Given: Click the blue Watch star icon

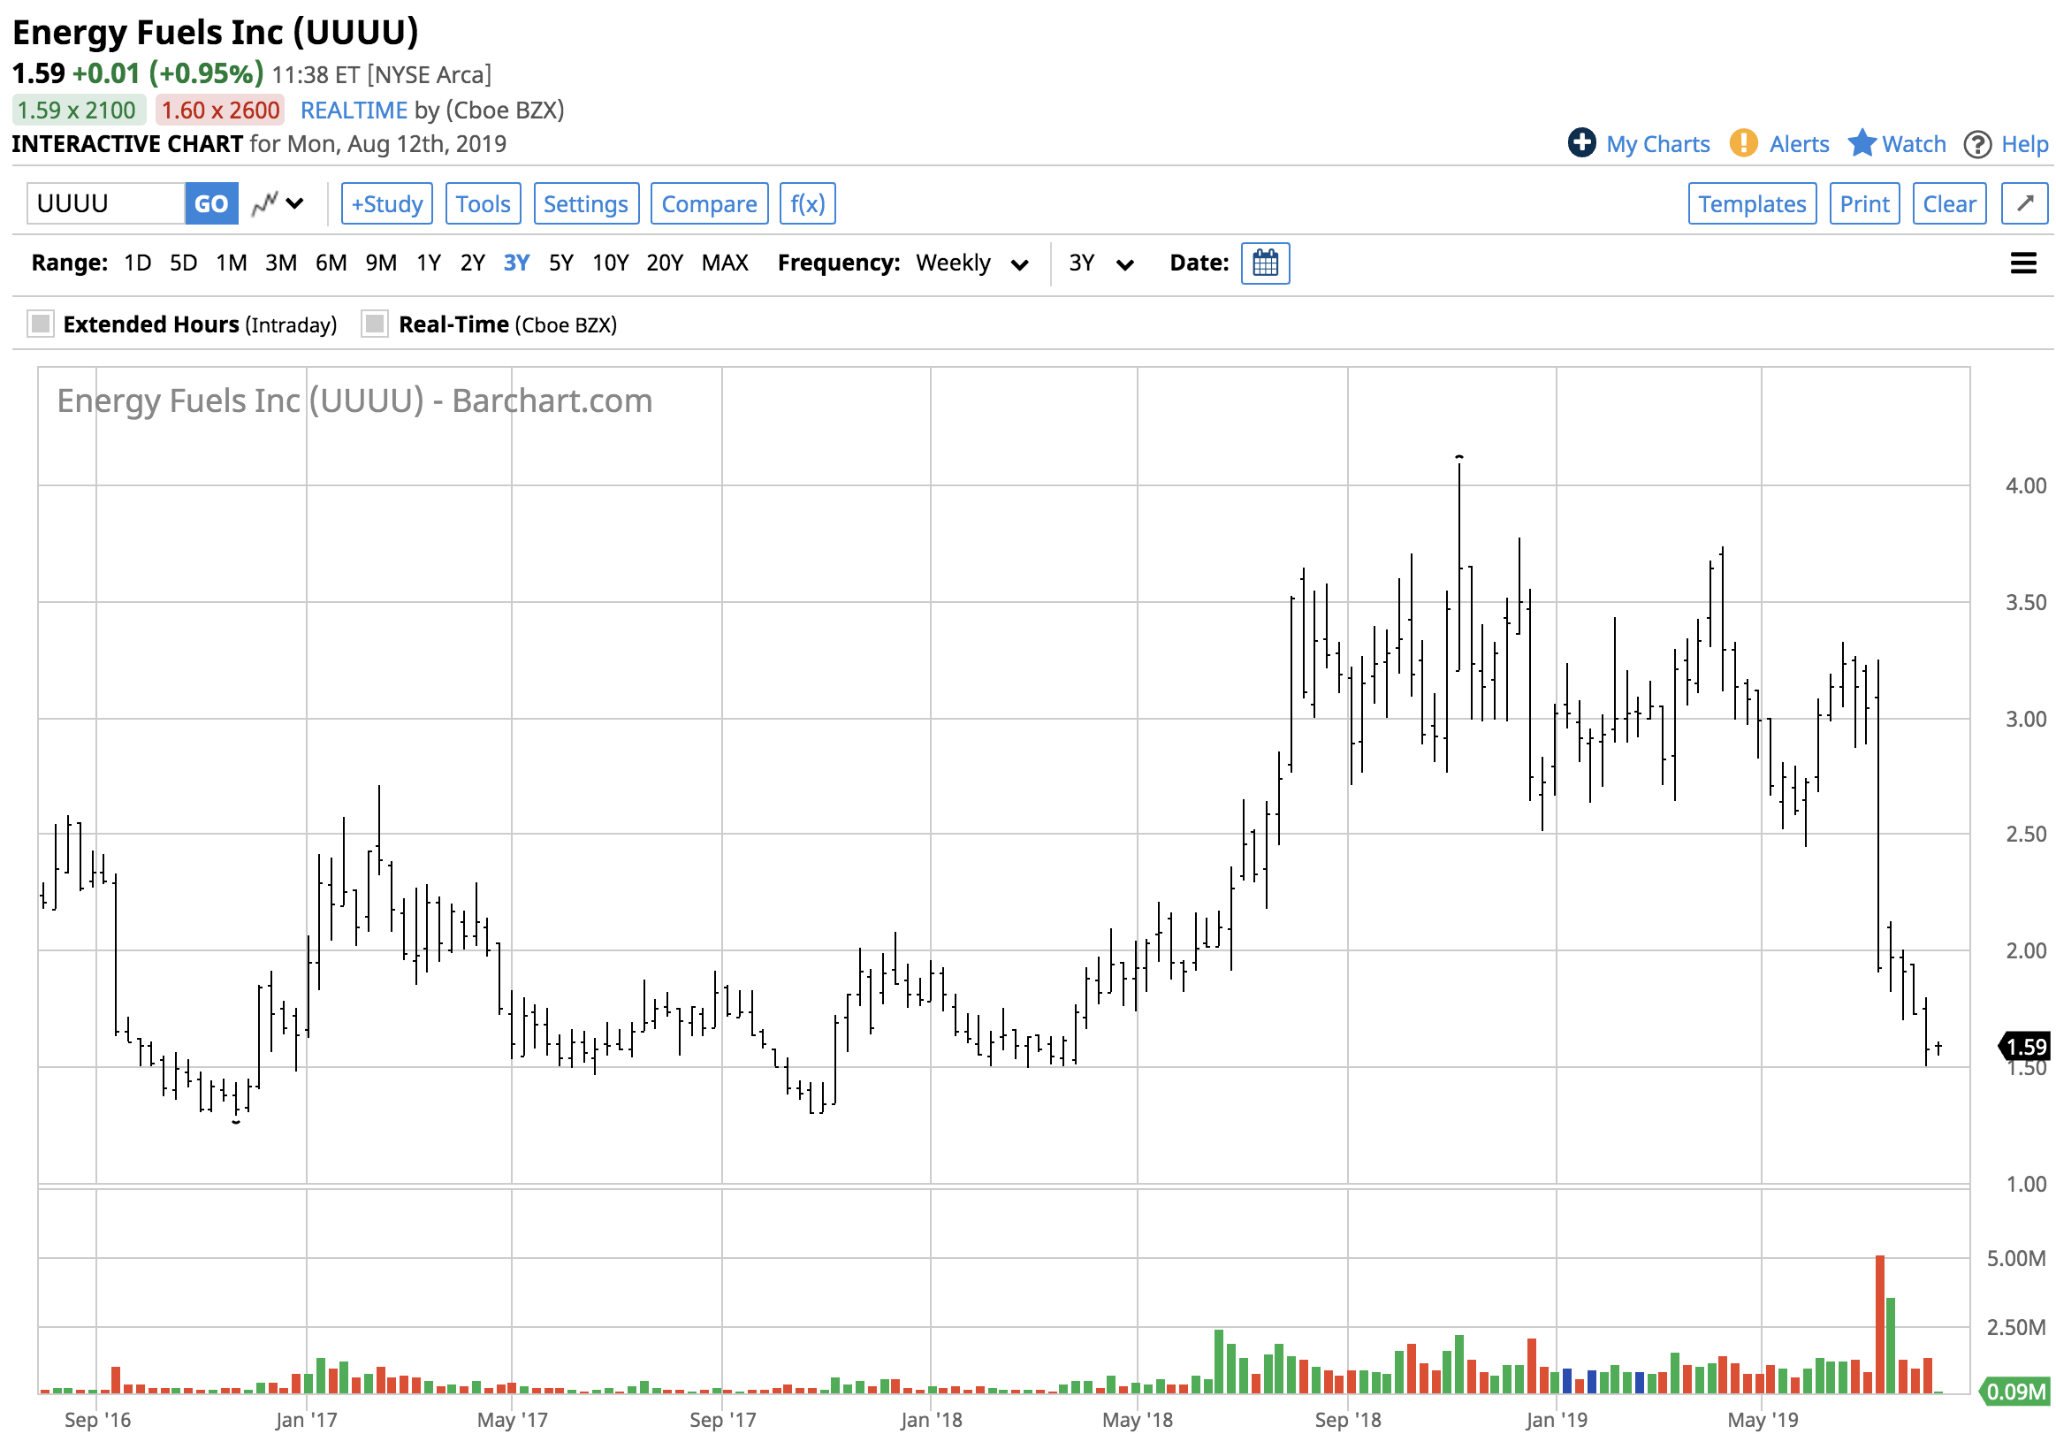Looking at the screenshot, I should 1862,142.
